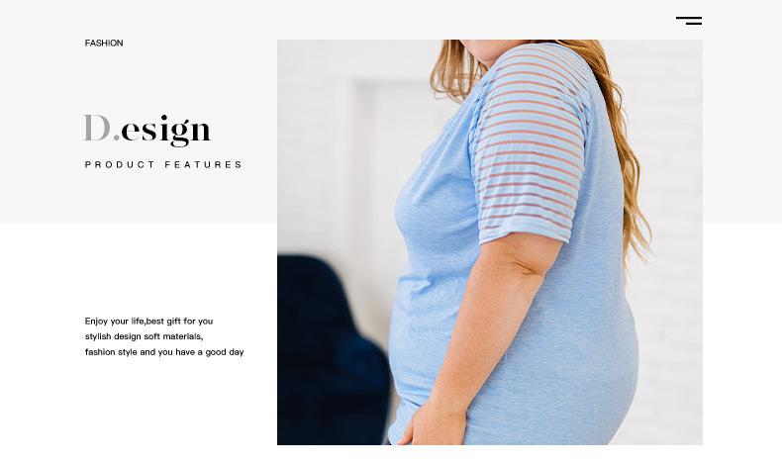Open the hamburger menu icon
The height and width of the screenshot is (464, 782).
(x=689, y=21)
